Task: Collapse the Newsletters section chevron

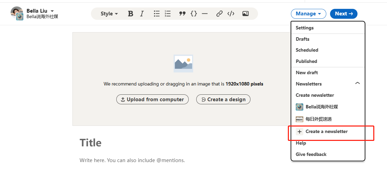Action: coord(357,83)
